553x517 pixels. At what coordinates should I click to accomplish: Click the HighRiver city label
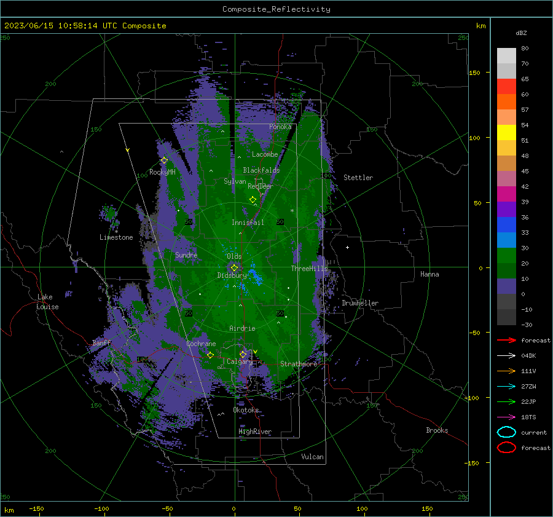coord(255,432)
